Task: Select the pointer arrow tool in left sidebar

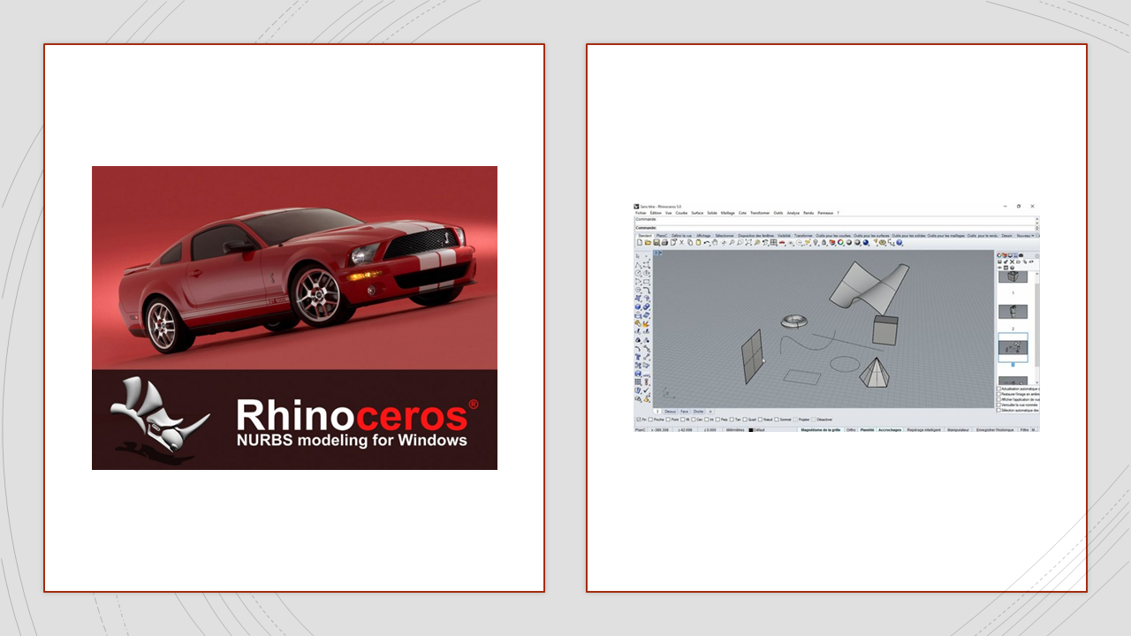Action: 638,255
